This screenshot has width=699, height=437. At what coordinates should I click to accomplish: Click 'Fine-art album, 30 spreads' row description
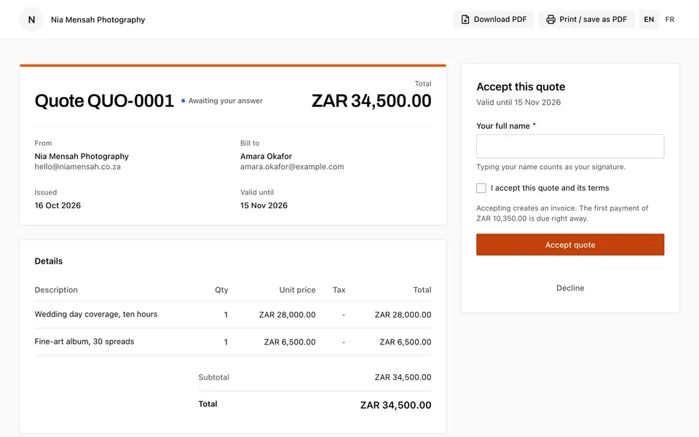[84, 342]
